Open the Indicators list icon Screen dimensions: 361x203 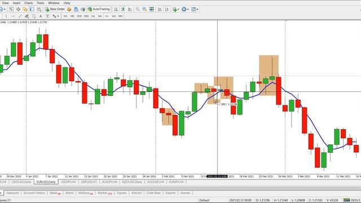(174, 9)
